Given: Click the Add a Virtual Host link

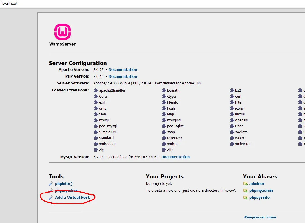Looking at the screenshot, I should [x=72, y=197].
